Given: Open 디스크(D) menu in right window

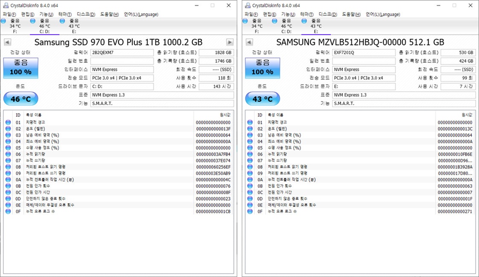Looking at the screenshot, I should pos(328,15).
